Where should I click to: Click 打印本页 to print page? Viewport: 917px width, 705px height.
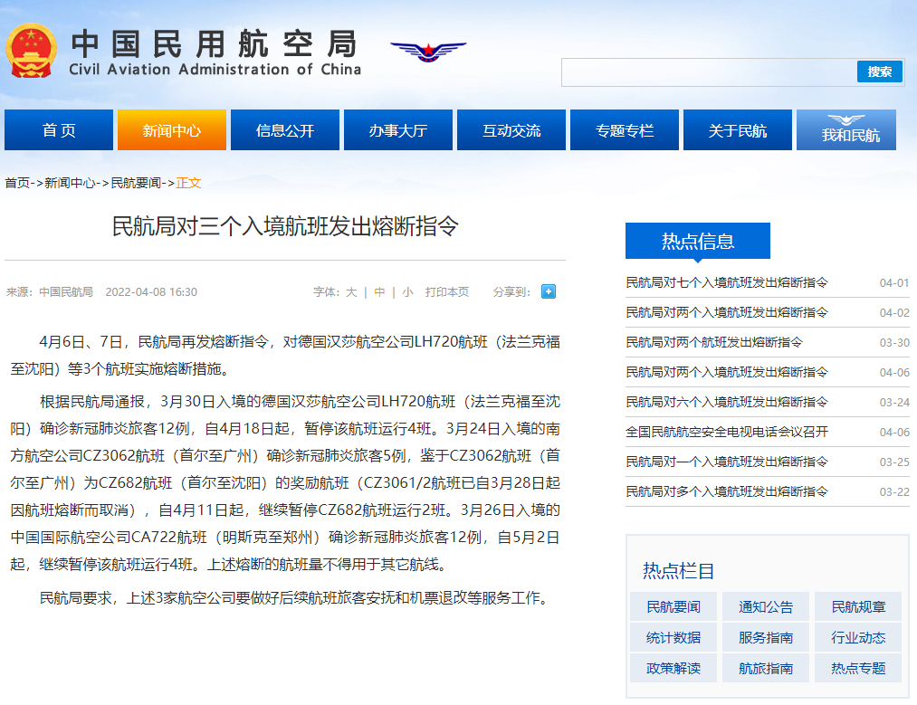(x=447, y=292)
